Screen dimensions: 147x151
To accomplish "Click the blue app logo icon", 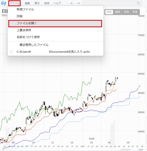I will pyautogui.click(x=4, y=3).
